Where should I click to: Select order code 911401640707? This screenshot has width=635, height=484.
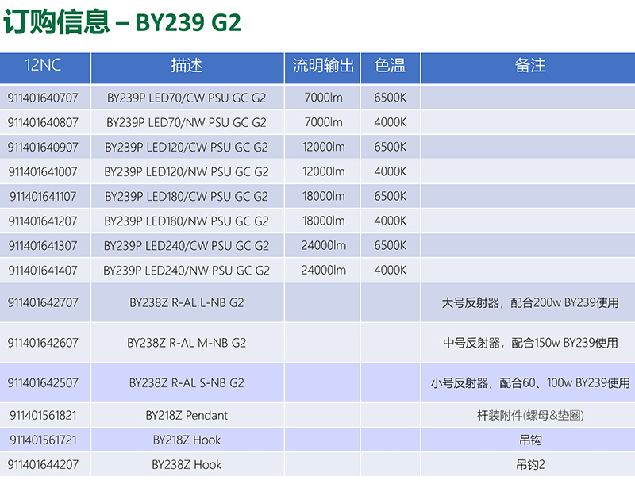click(x=43, y=98)
